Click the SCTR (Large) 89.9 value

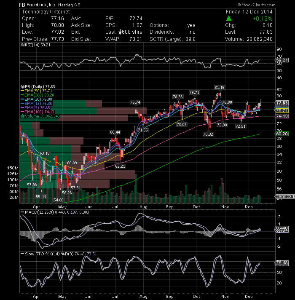click(x=190, y=39)
